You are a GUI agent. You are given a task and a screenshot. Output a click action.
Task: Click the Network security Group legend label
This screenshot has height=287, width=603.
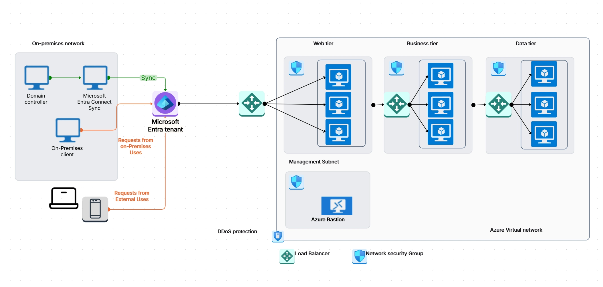[x=394, y=253]
